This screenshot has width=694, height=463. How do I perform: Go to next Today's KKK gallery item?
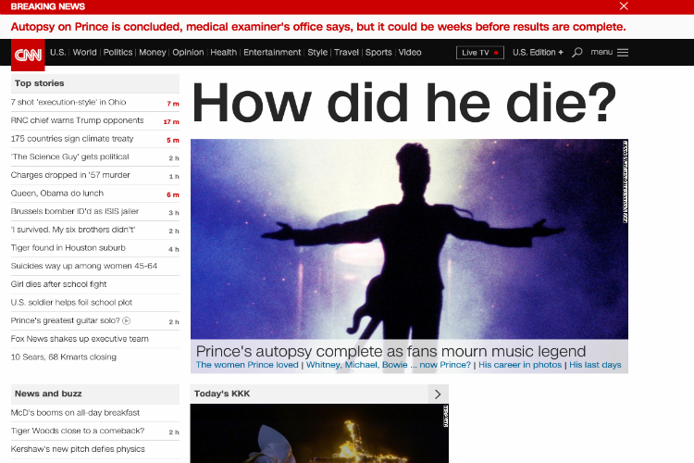(x=438, y=394)
